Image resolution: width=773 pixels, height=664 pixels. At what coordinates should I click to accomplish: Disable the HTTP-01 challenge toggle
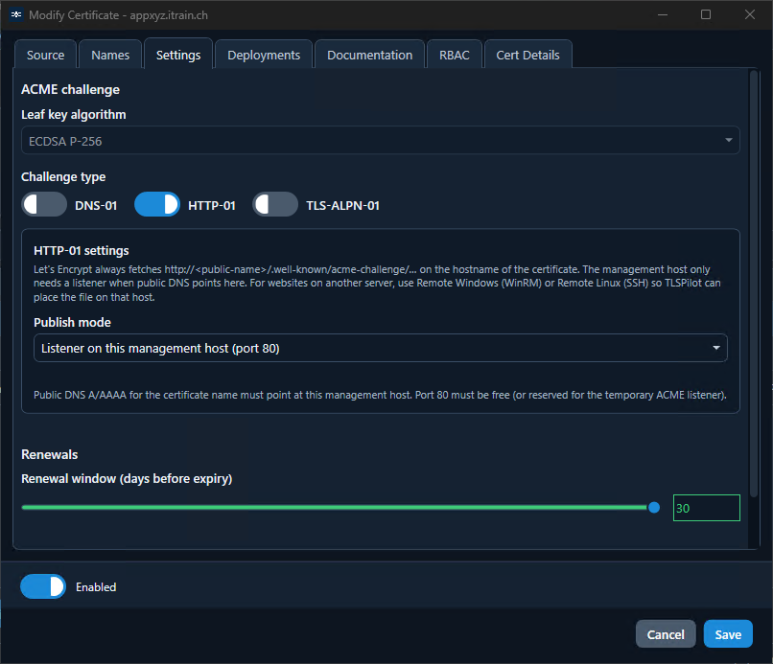point(157,204)
